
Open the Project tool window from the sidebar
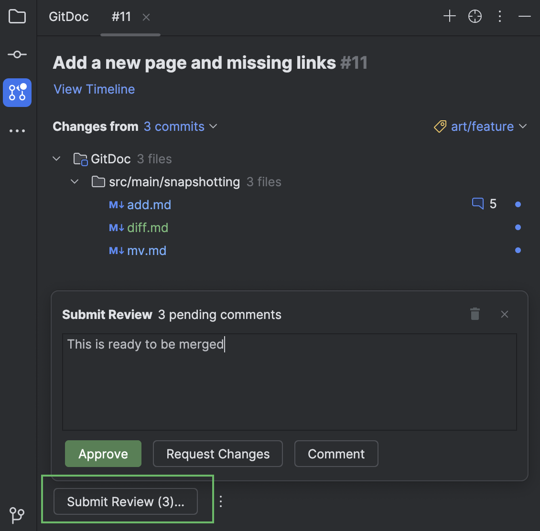(17, 16)
